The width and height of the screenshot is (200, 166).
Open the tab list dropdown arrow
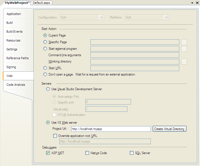coord(192,3)
